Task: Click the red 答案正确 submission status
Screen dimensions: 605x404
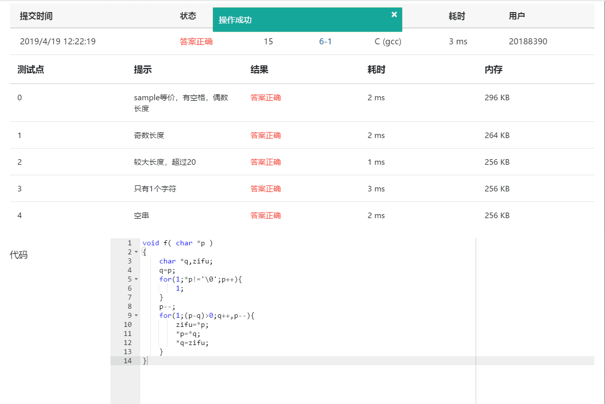Action: 196,42
